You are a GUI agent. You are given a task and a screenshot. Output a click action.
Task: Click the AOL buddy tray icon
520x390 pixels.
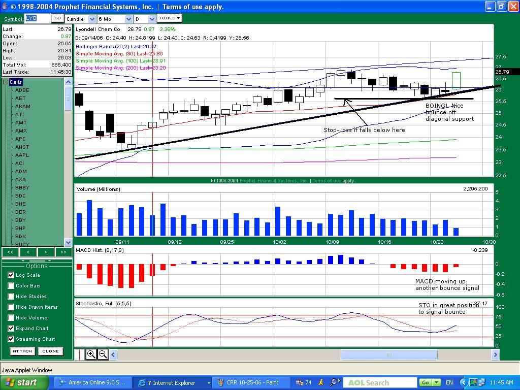pos(473,382)
